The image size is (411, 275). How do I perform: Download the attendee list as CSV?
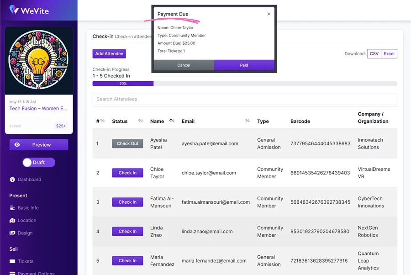374,53
